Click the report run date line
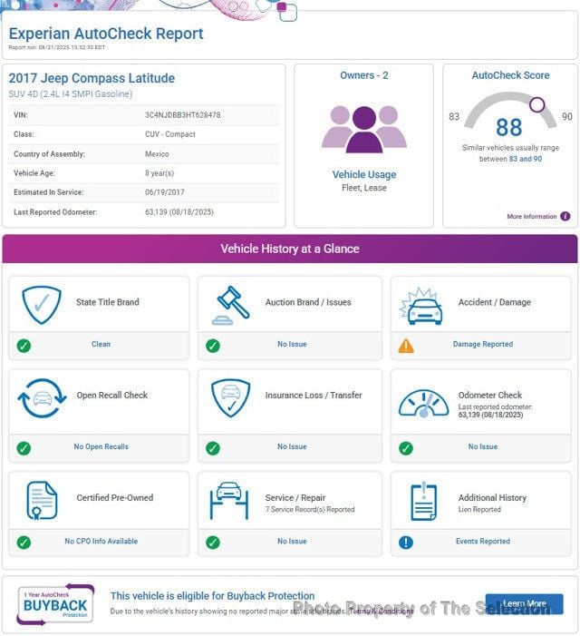 tap(57, 47)
